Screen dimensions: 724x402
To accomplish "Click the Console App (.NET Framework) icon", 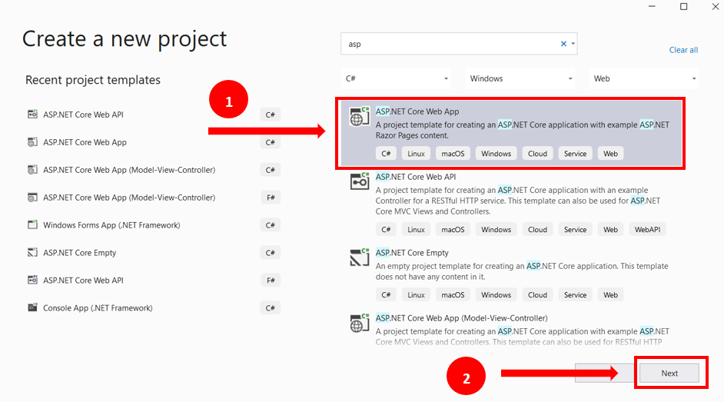I will tap(32, 307).
